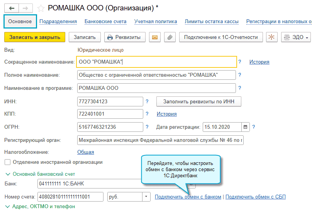The width and height of the screenshot is (312, 212).
Task: Enable Отделение иностранной организации checkbox
Action: click(7, 162)
